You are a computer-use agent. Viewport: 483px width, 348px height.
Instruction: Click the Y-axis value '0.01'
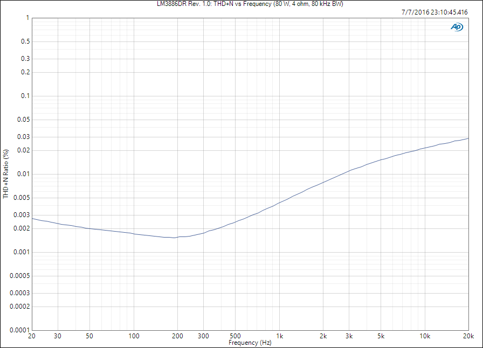[24, 174]
